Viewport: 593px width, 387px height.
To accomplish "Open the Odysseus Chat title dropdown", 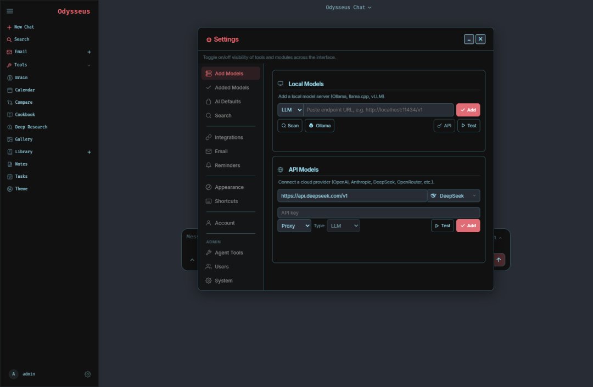I will tap(348, 7).
